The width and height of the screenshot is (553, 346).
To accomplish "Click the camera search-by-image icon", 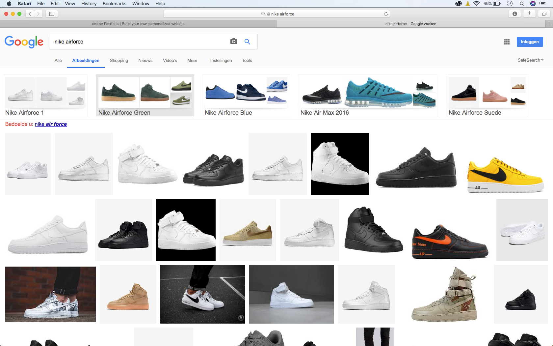I will (x=234, y=42).
